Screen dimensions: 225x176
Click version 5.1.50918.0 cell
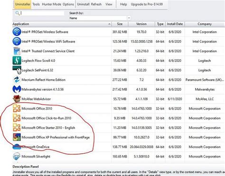(141, 157)
